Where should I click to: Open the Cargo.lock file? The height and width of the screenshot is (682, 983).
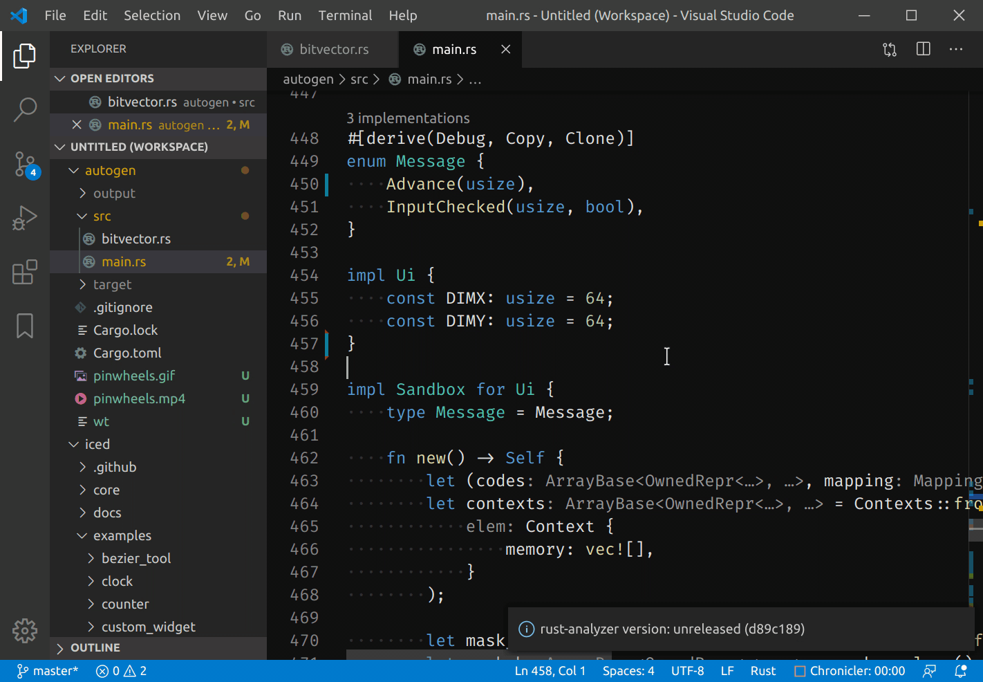pos(158,330)
